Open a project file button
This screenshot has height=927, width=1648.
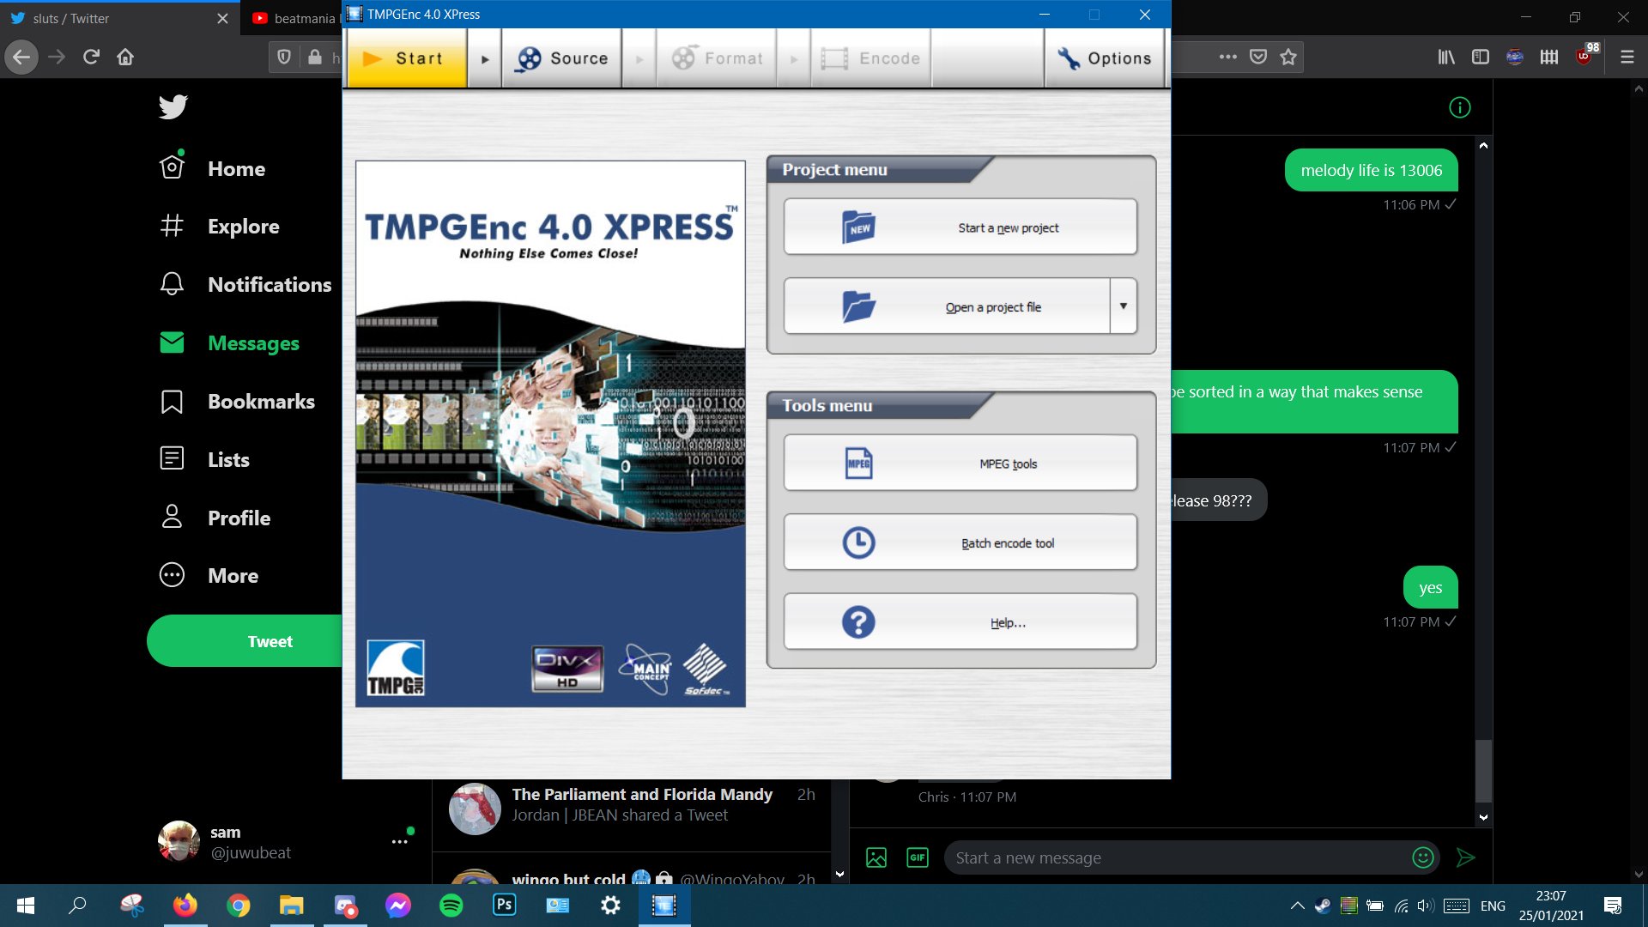947,306
